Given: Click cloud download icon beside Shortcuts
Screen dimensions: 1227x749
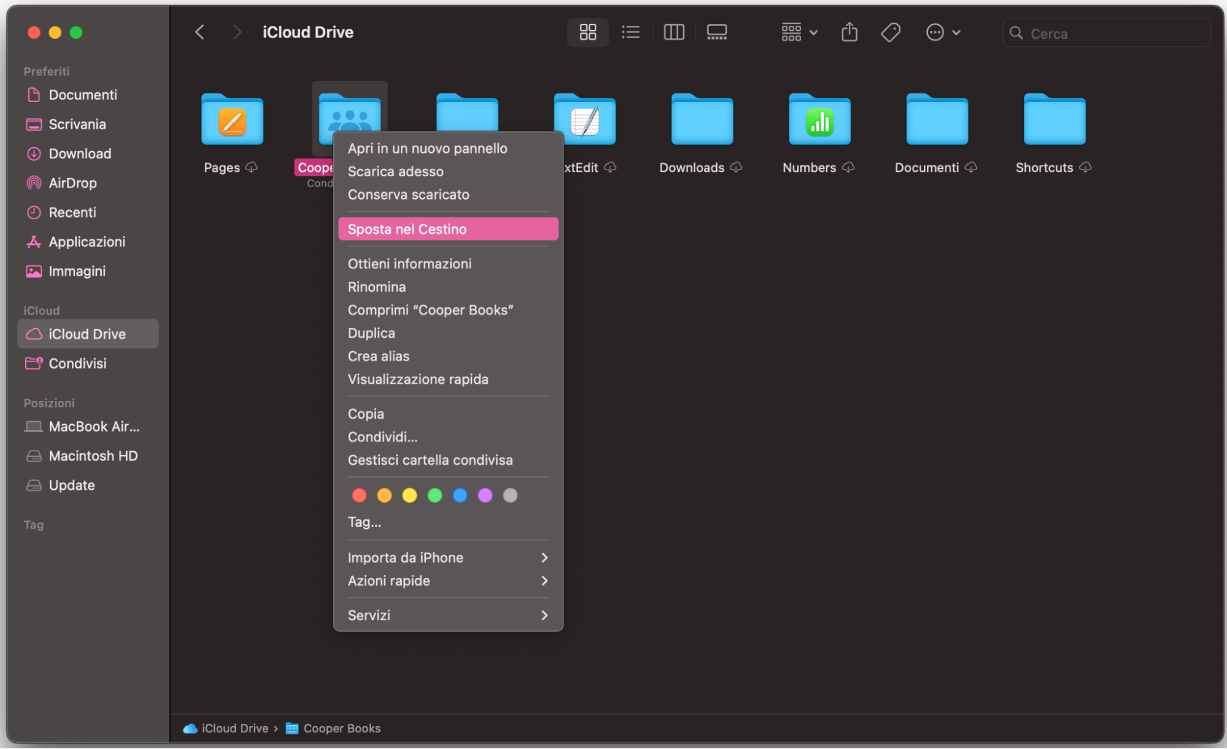Looking at the screenshot, I should (x=1085, y=168).
